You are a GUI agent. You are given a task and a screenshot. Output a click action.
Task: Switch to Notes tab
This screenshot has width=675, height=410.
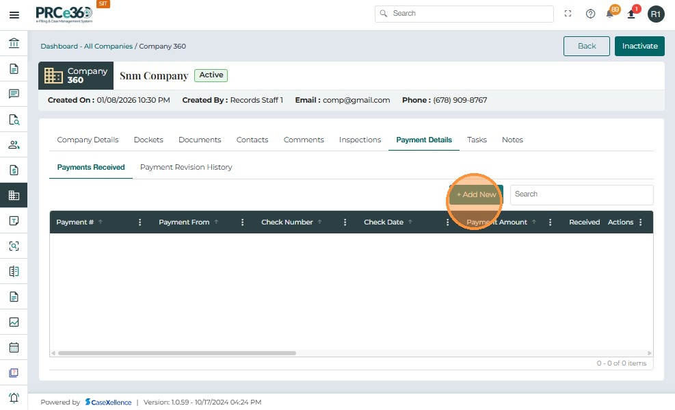pos(512,140)
